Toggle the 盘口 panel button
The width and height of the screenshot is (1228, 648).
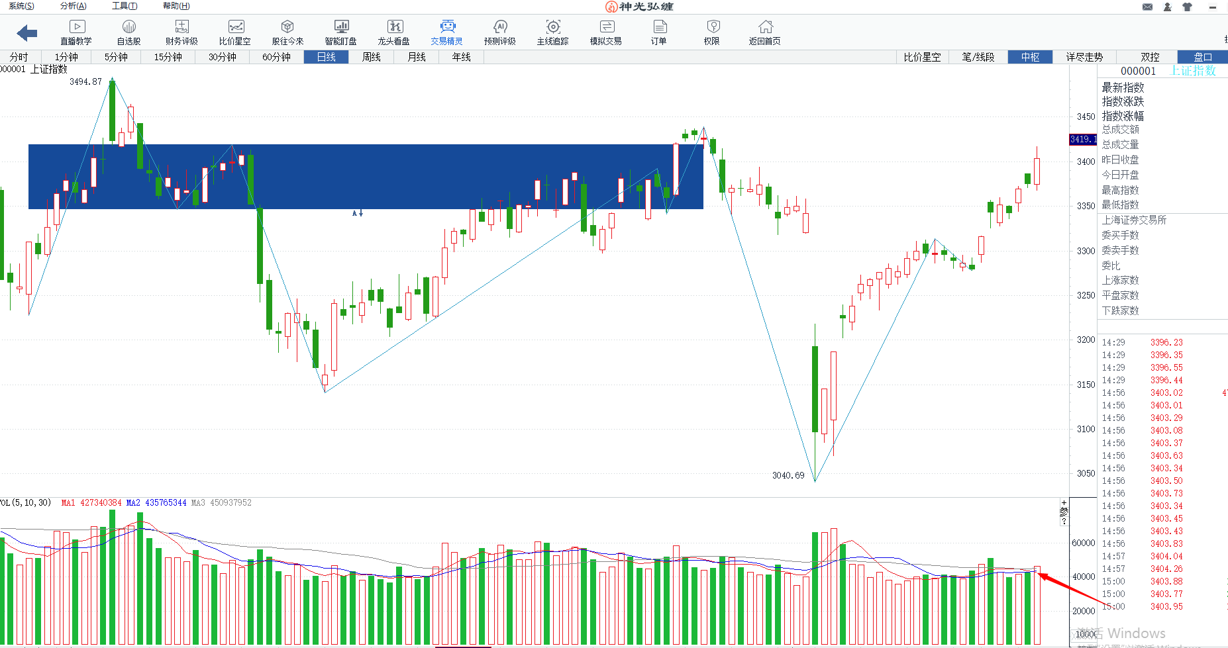pyautogui.click(x=1202, y=57)
